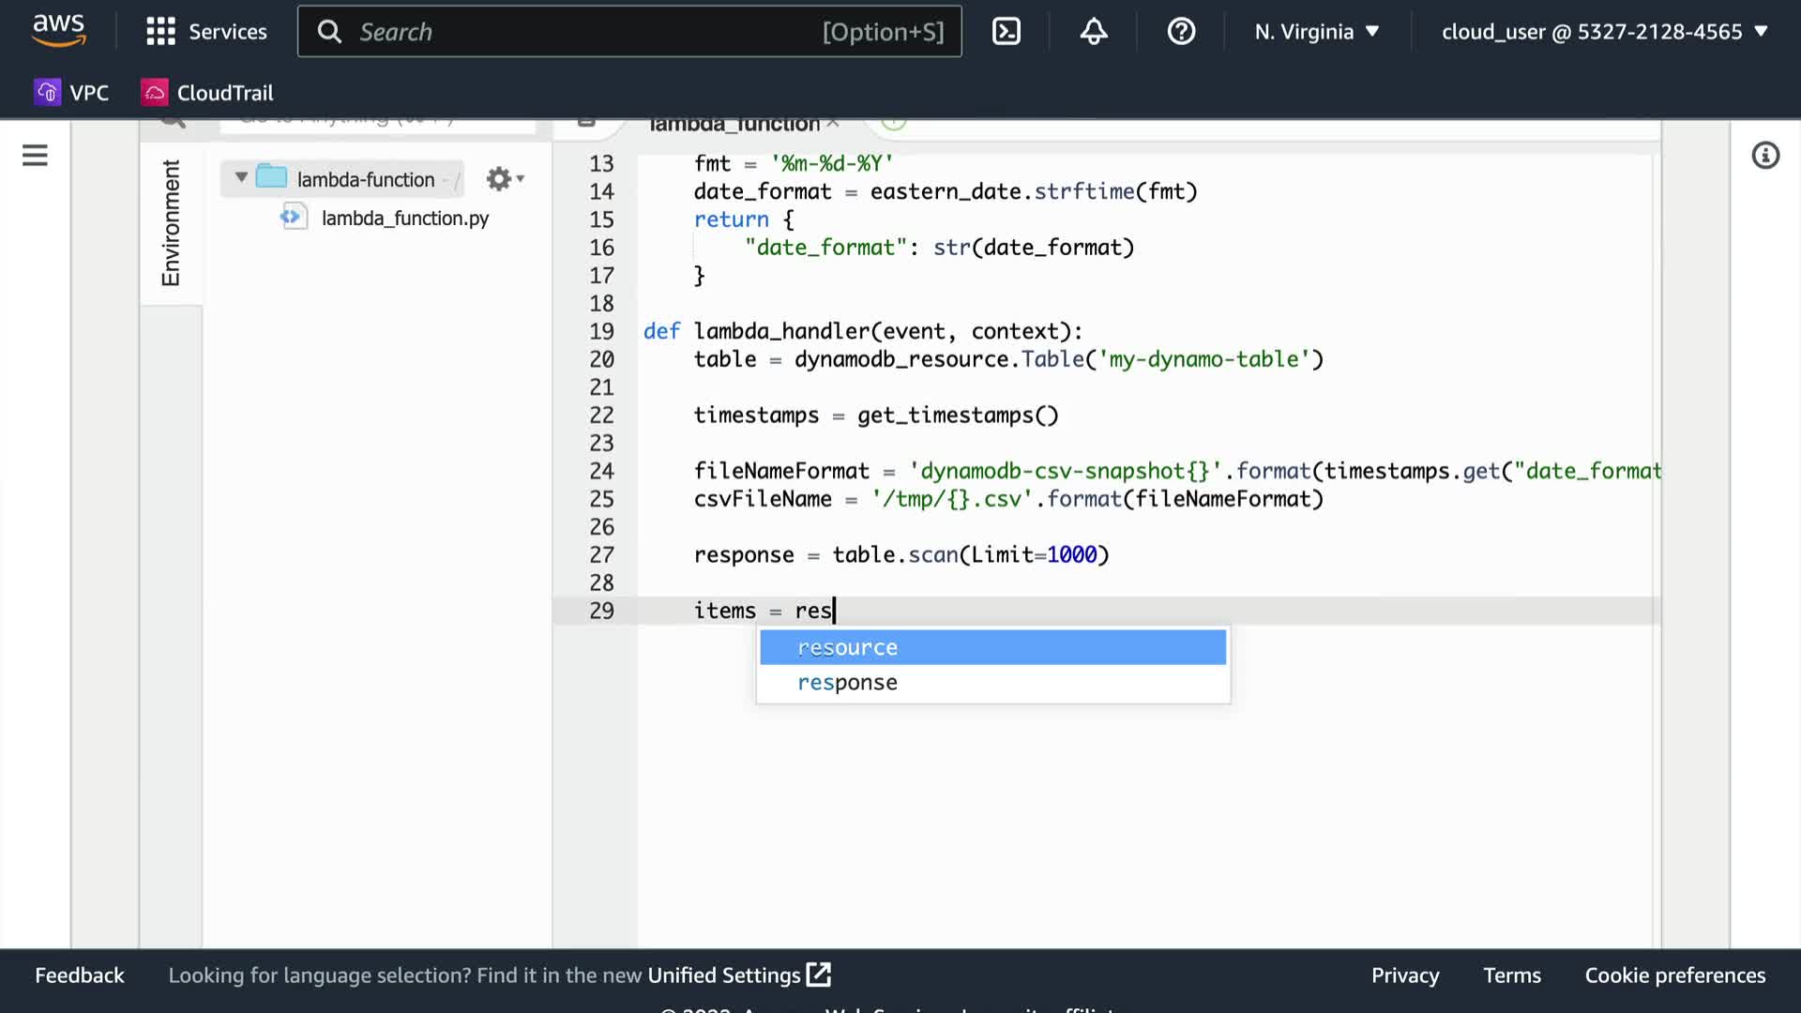Launch the CloudShell terminal icon
This screenshot has height=1013, width=1801.
coord(1006,31)
